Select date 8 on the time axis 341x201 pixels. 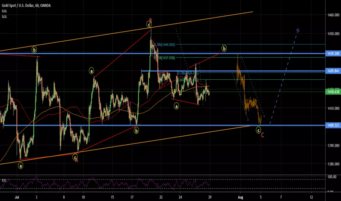coord(64,197)
